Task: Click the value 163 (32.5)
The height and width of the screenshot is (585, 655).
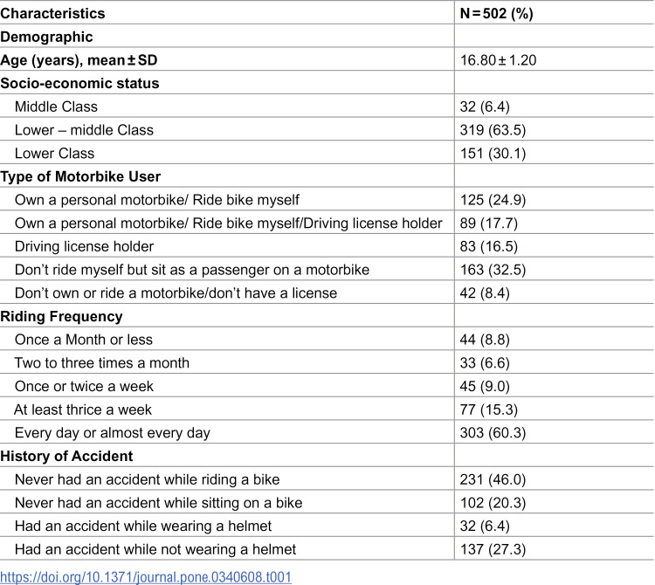Action: pyautogui.click(x=493, y=270)
